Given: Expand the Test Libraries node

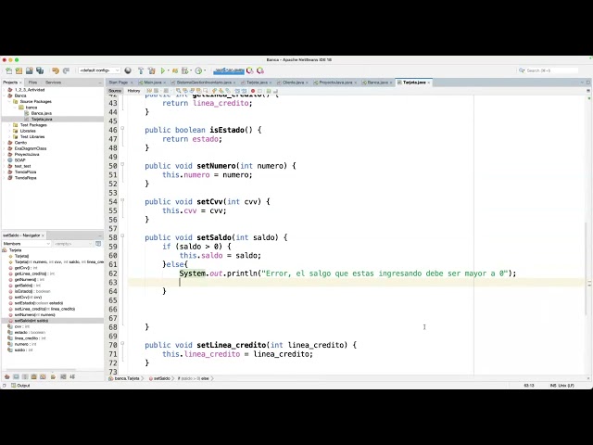Looking at the screenshot, I should [x=10, y=136].
